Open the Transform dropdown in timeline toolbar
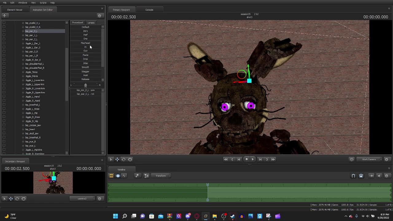 point(161,176)
